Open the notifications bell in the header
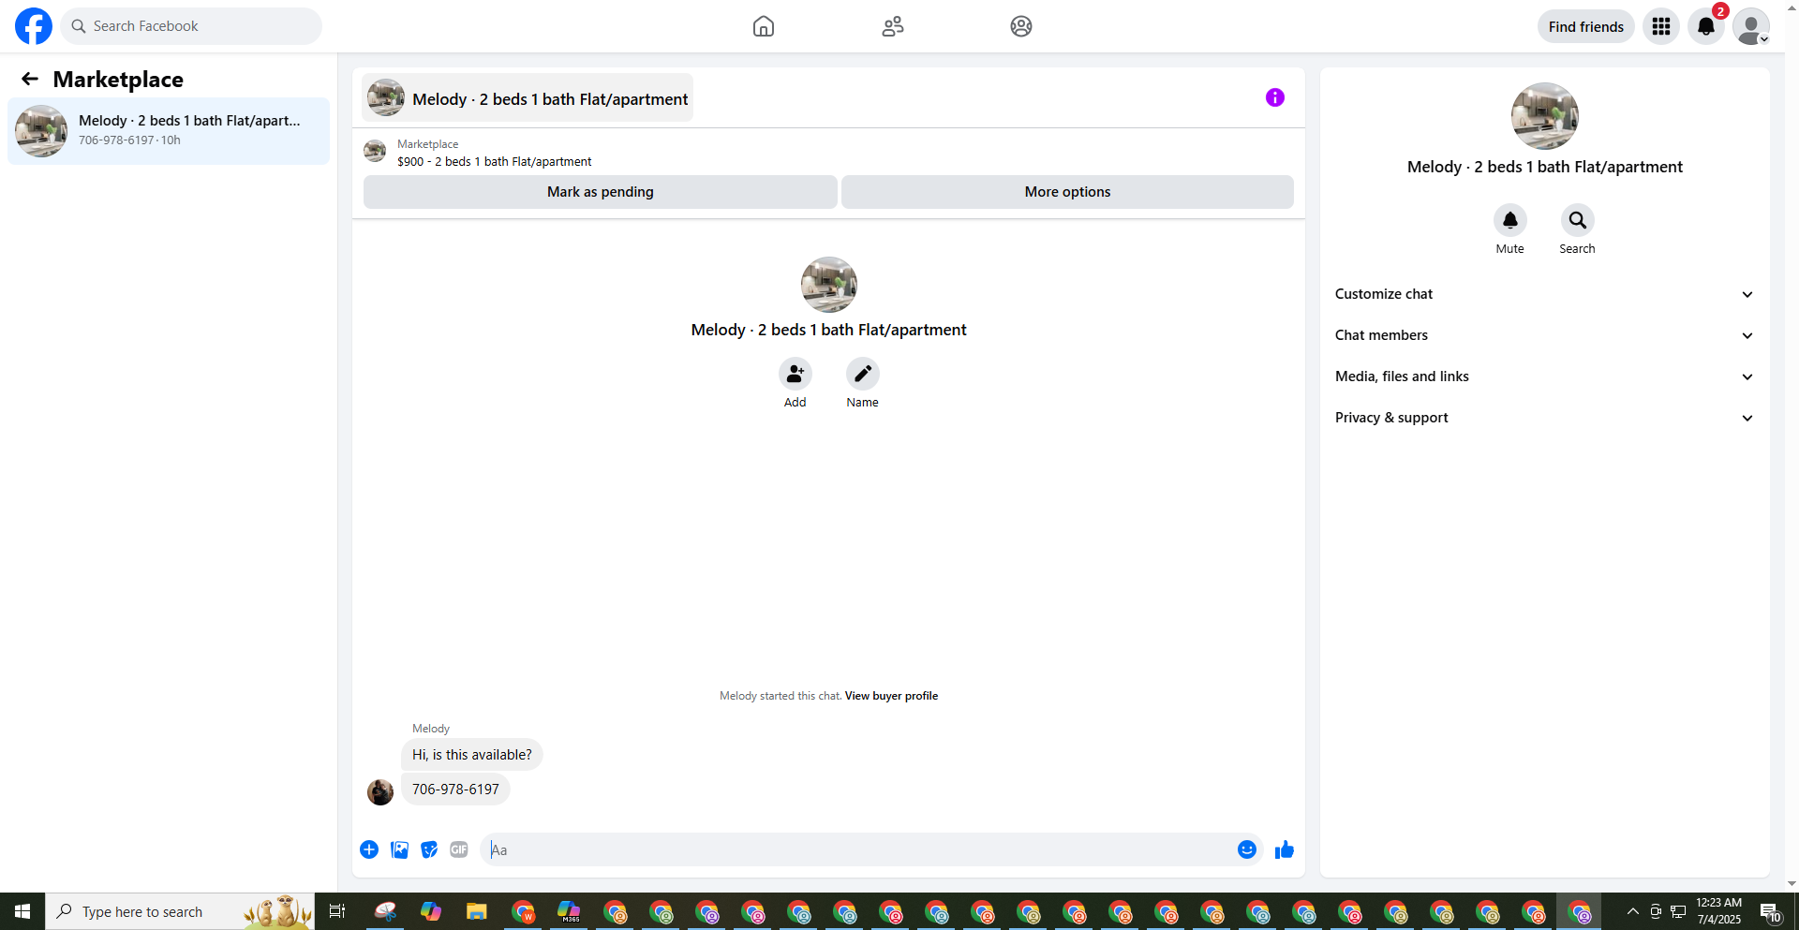The image size is (1799, 930). coord(1706,26)
